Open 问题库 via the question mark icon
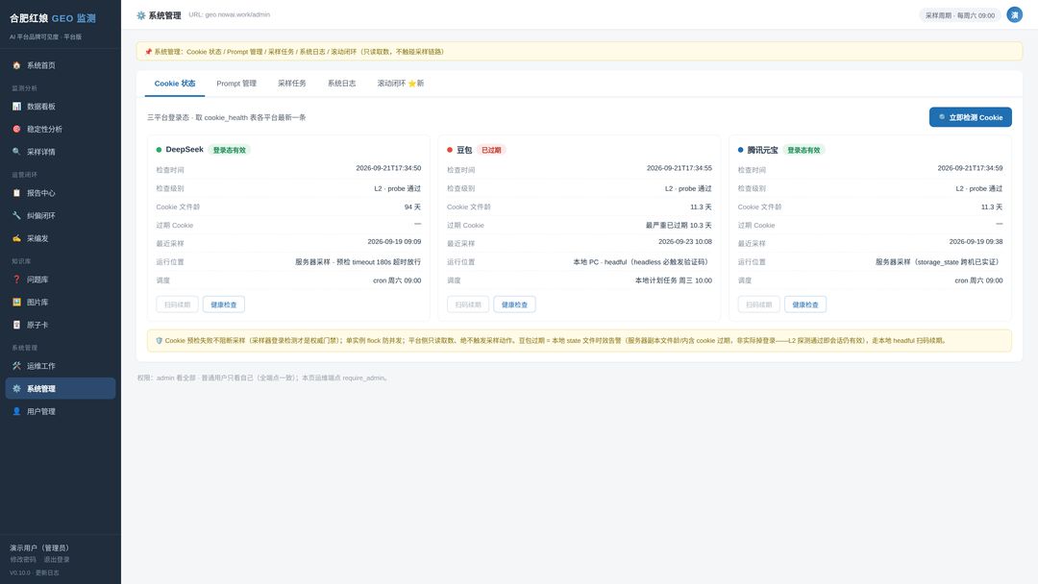Viewport: 1038px width, 584px height. click(16, 280)
